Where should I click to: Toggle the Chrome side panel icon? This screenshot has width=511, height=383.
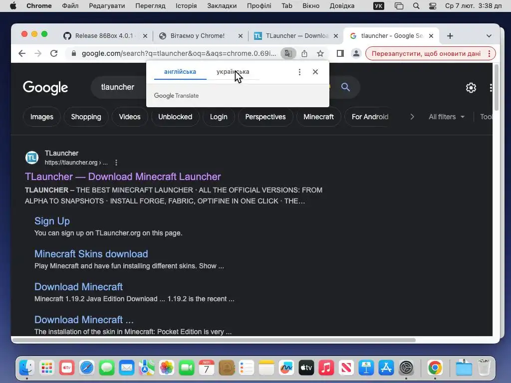(340, 53)
